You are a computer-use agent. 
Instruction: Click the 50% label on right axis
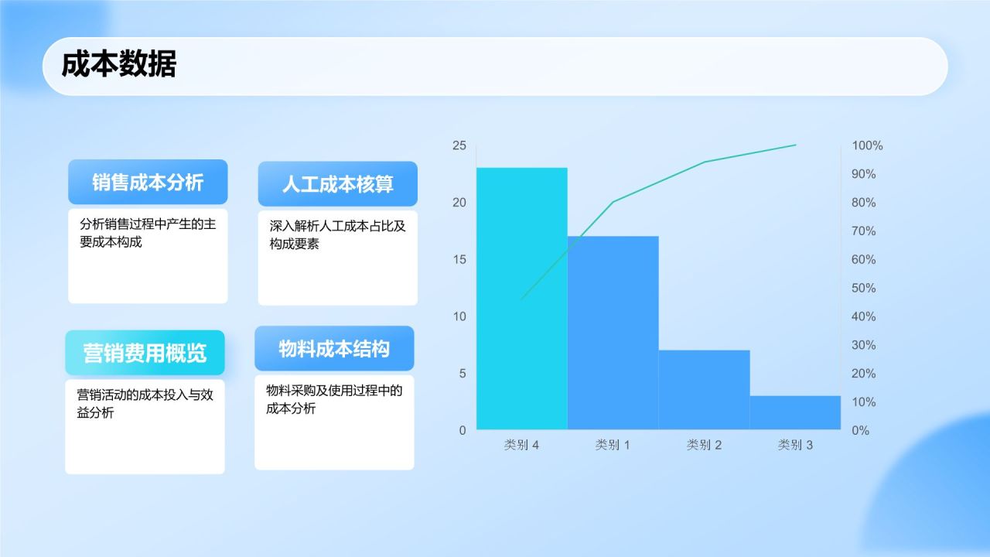[864, 288]
